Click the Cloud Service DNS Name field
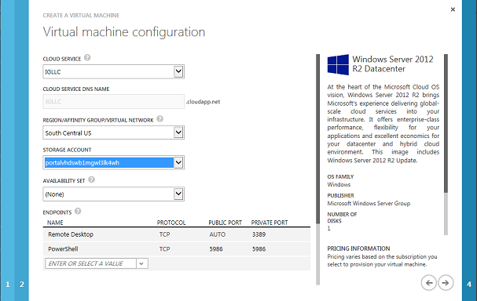Viewport: 477px width, 301px height. 113,101
